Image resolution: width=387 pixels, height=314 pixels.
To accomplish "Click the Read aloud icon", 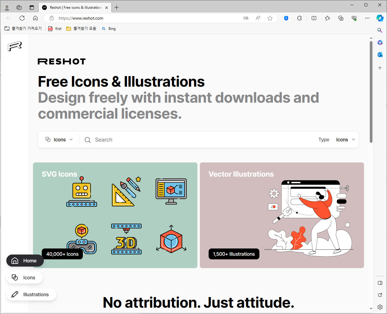I will (x=258, y=18).
